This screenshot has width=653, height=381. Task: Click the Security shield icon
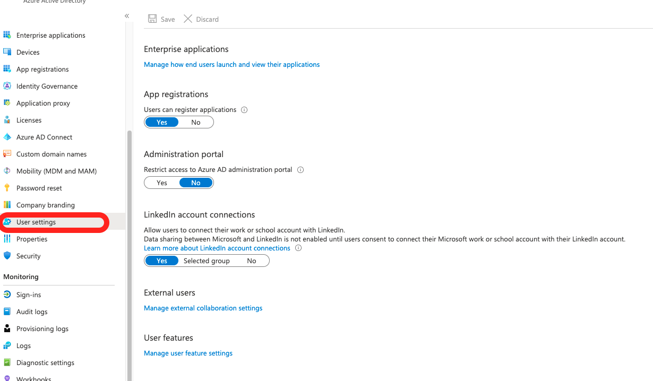7,256
